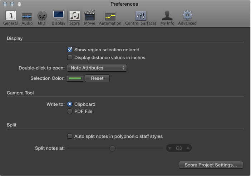Open the Advanced preferences pane
251x176 pixels.
[187, 18]
